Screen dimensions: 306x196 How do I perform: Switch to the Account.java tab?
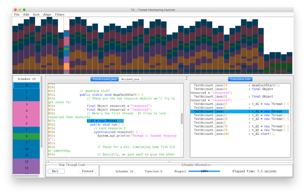[130, 79]
